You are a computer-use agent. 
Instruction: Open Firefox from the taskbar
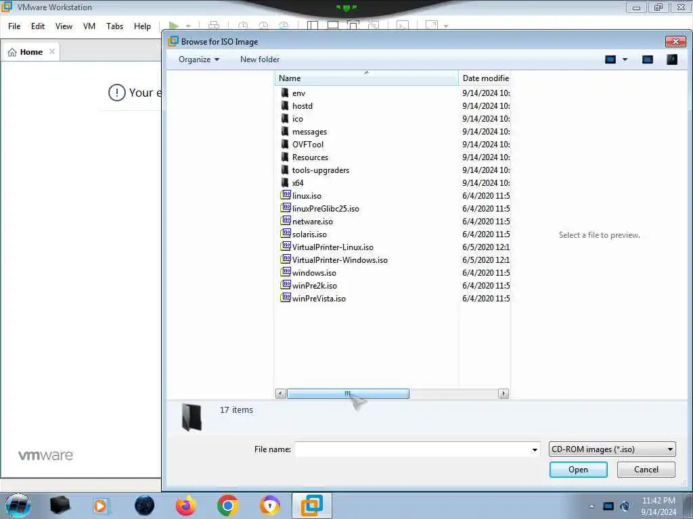click(185, 505)
